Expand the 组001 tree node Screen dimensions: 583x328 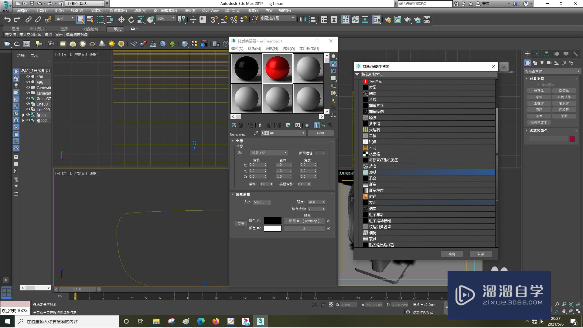pos(23,115)
